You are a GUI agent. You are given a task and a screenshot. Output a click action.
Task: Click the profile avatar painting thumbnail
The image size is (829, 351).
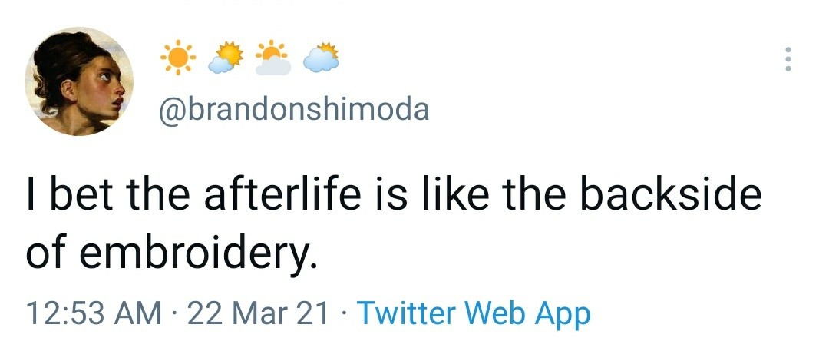pos(79,81)
